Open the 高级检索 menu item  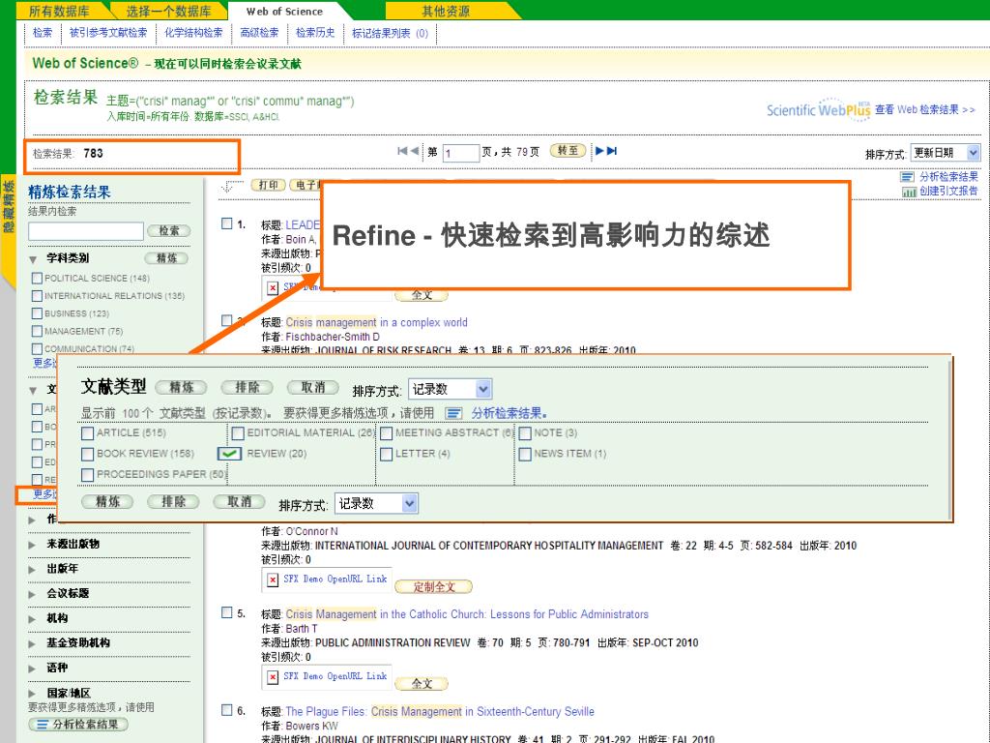[x=259, y=33]
